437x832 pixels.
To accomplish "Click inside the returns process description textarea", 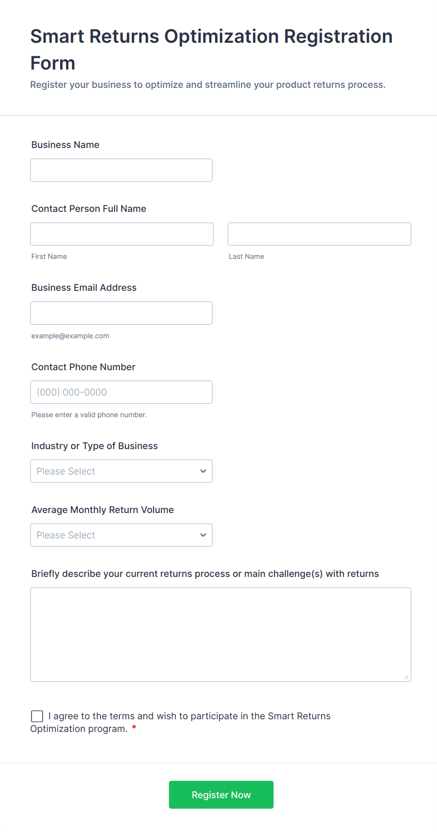I will click(x=220, y=634).
